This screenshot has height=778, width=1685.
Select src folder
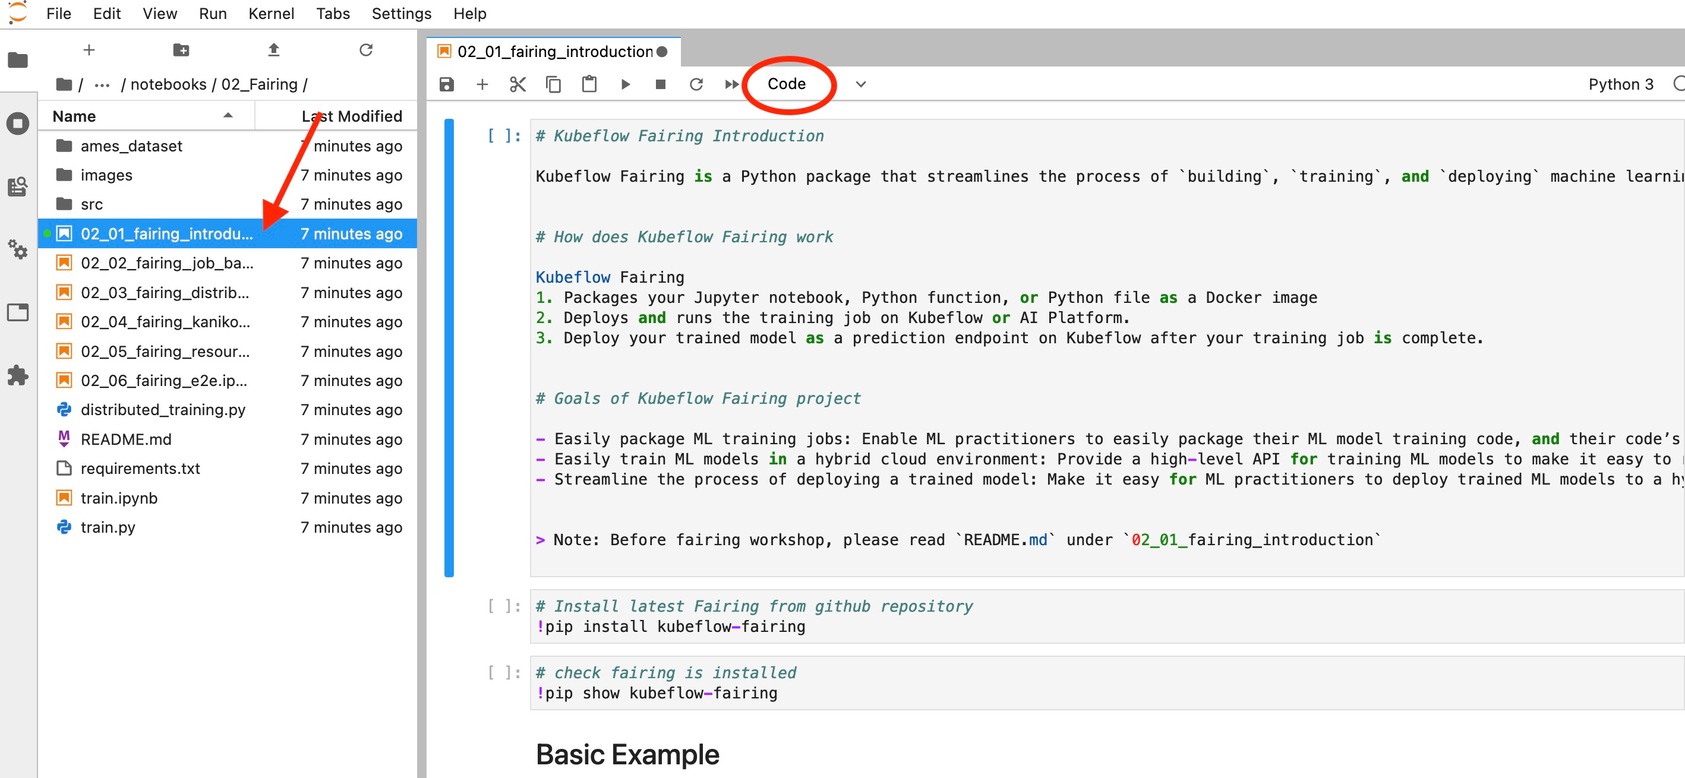[x=228, y=204]
